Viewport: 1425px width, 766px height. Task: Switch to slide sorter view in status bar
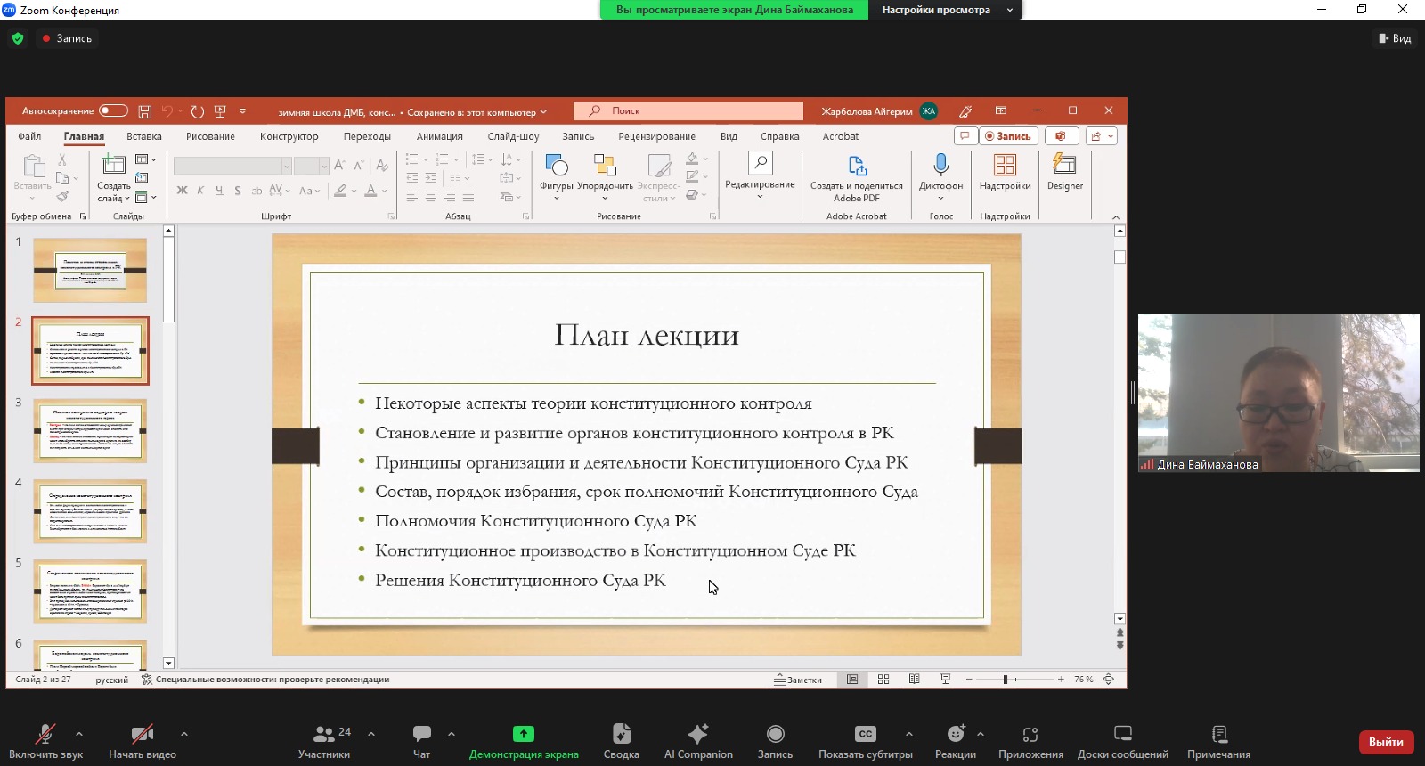(x=883, y=679)
